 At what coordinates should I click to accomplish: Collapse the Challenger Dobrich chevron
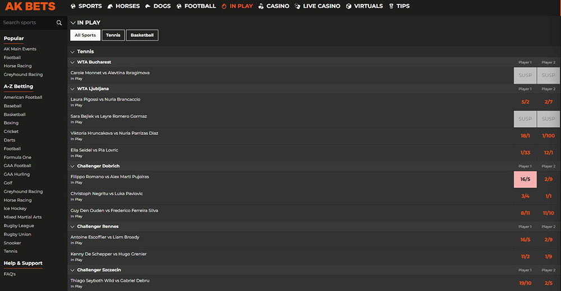coord(72,166)
